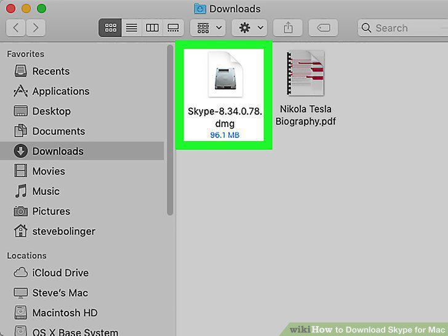Select Documents in the sidebar
Image resolution: width=448 pixels, height=336 pixels.
pyautogui.click(x=82, y=131)
